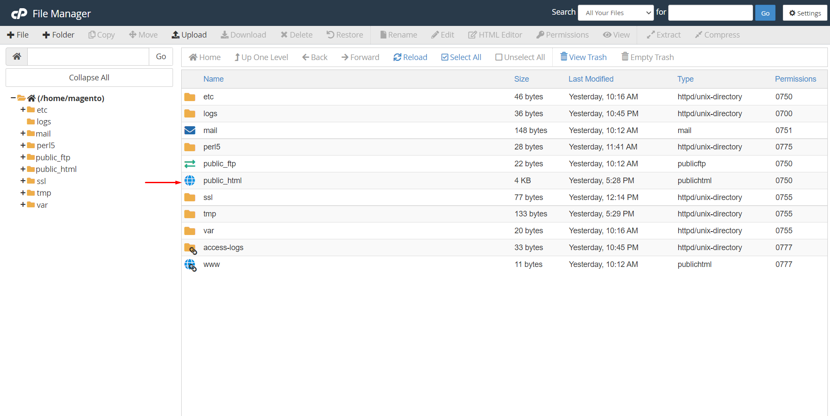Sort the list by Size column header
Screen dimensions: 830x416
521,79
